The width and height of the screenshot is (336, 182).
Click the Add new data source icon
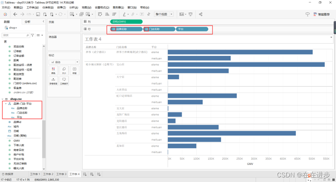click(45, 14)
